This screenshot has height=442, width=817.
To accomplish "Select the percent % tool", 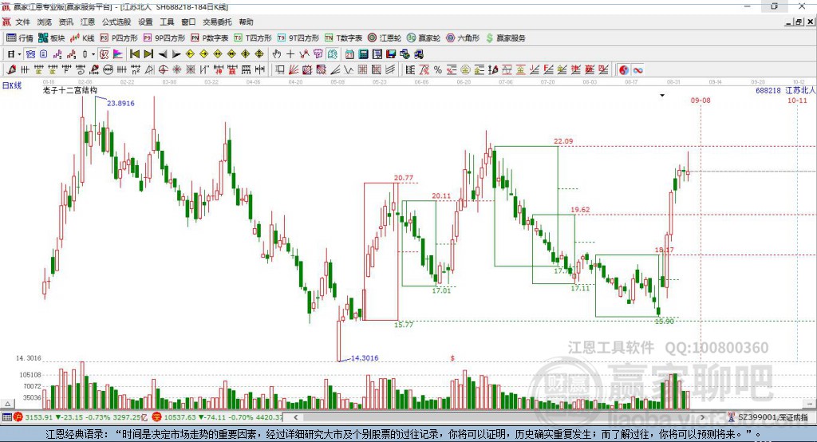I will coord(438,70).
